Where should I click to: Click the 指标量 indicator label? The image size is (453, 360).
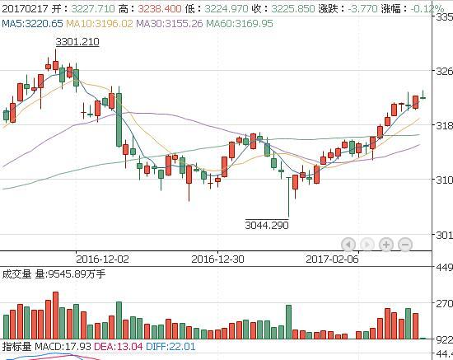(16, 346)
